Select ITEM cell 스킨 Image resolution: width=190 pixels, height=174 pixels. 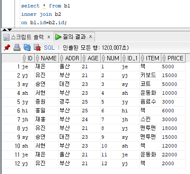pyautogui.click(x=150, y=119)
